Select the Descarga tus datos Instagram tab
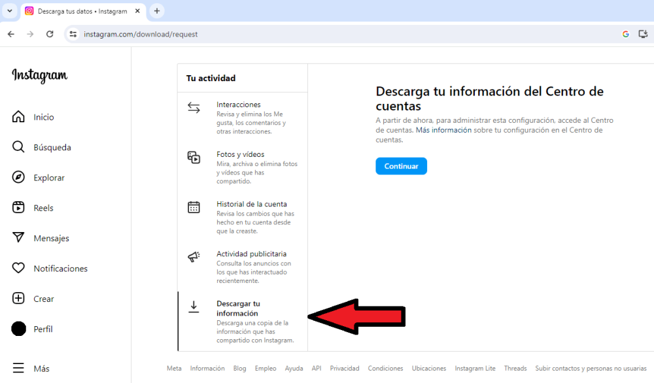The width and height of the screenshot is (654, 383). (x=82, y=11)
